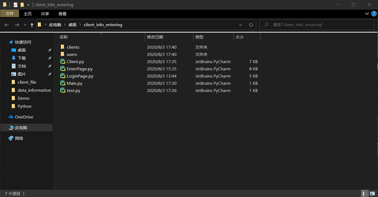Image resolution: width=378 pixels, height=197 pixels.
Task: Select the EnterPage.py PyCharm file icon
Action: (x=63, y=69)
